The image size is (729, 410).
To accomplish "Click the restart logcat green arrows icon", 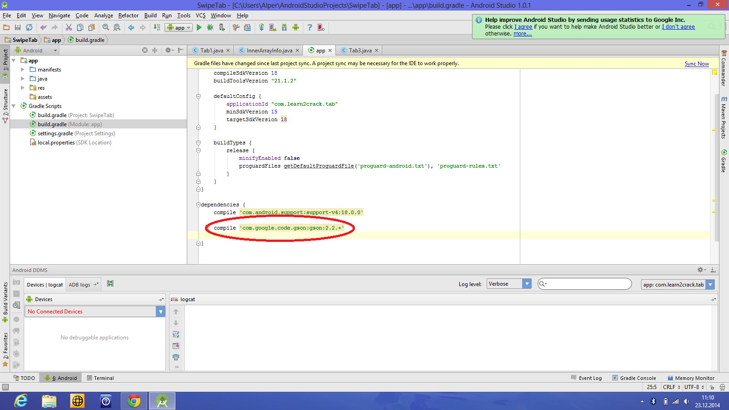I will tap(110, 283).
